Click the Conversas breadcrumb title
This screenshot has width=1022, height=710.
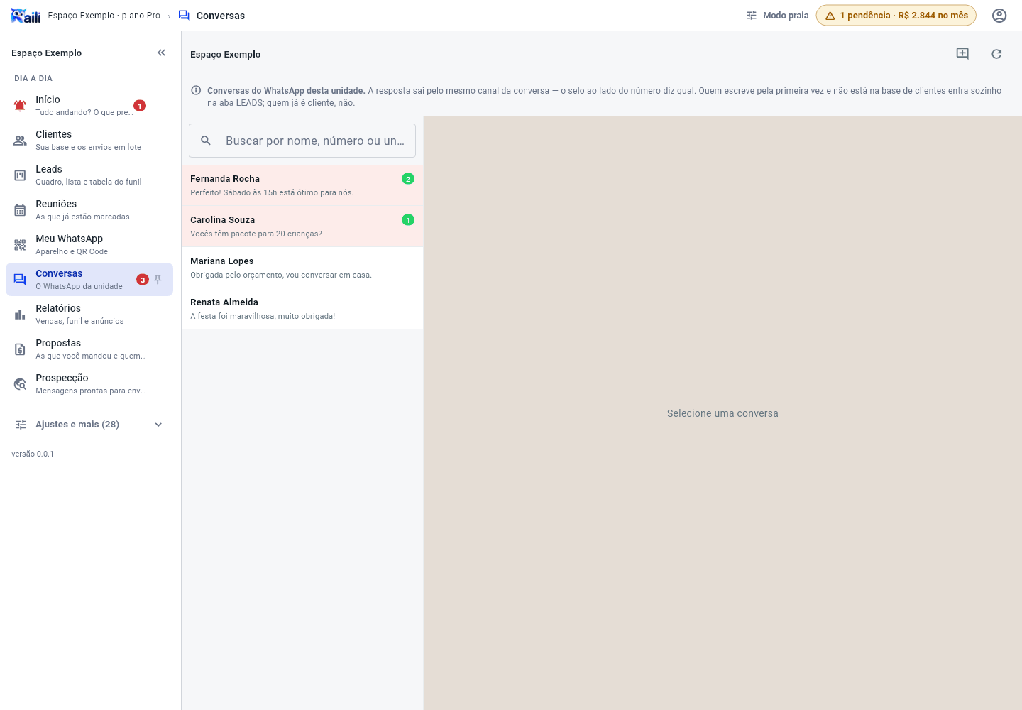coord(221,16)
